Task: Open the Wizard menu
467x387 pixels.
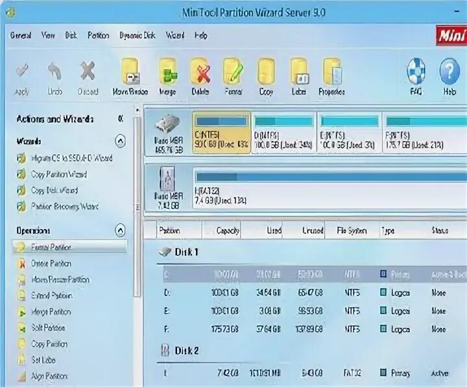Action: [175, 36]
